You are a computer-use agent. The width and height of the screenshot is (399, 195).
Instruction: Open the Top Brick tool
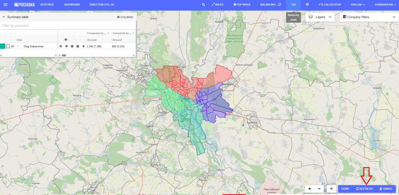(x=242, y=5)
